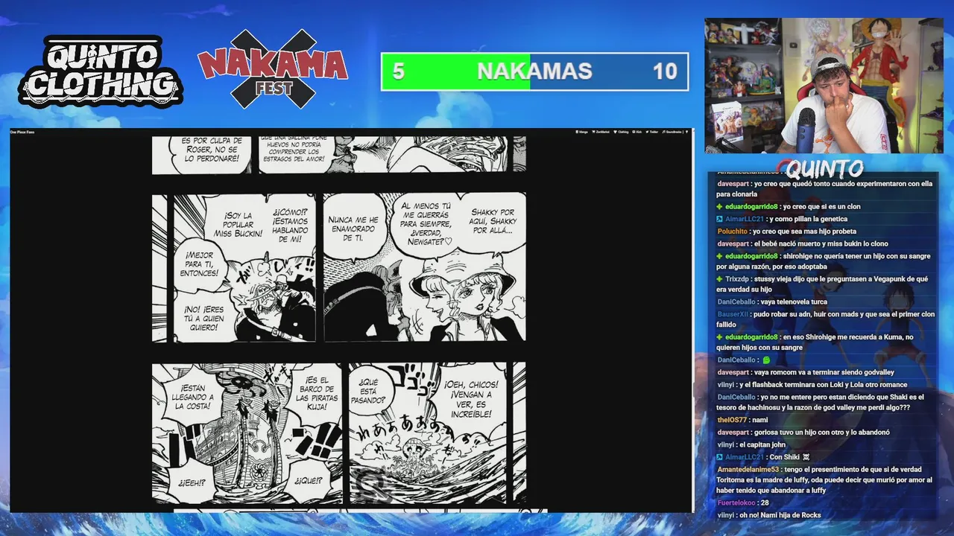Click the skull emoji after Con Shiki
The height and width of the screenshot is (536, 954).
point(806,457)
